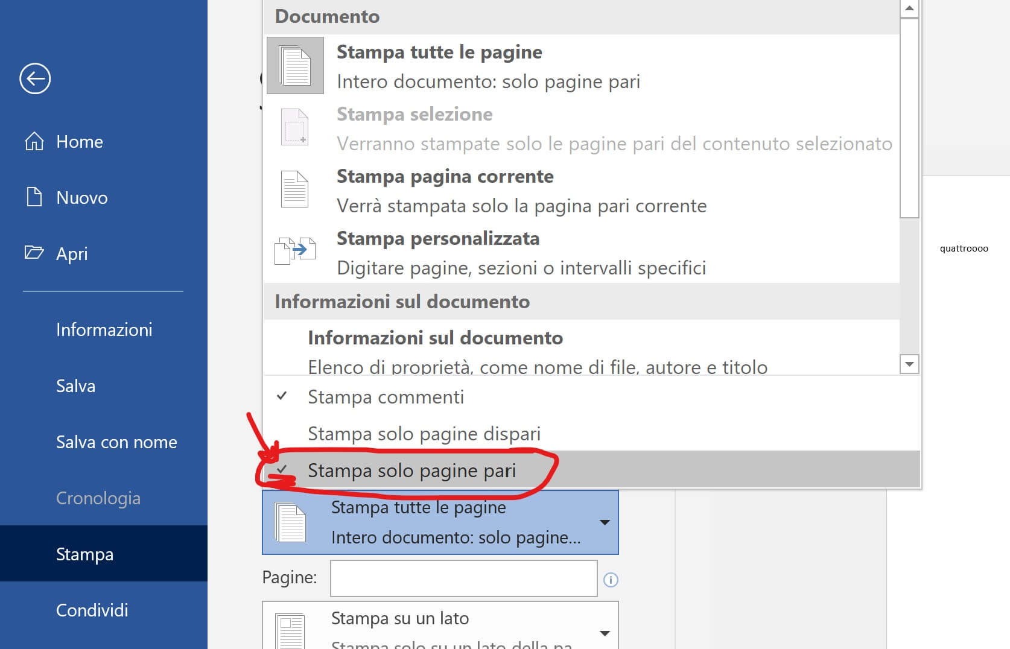
Task: Toggle the Stampa commenti option
Action: 386,397
